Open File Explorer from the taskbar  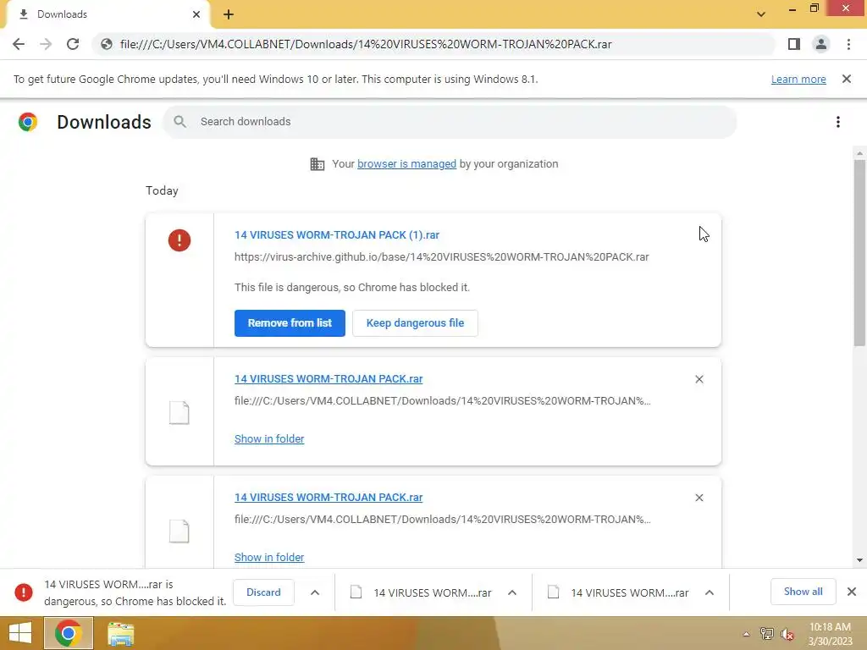pos(120,633)
